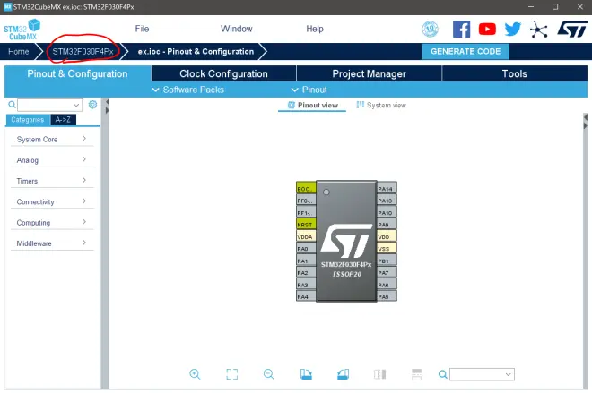Screen dimensions: 592x393
Task: Select the Categories tab
Action: [x=28, y=120]
